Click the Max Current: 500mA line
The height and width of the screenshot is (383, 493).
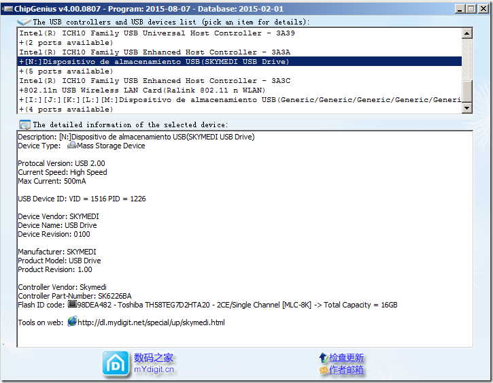tap(52, 181)
